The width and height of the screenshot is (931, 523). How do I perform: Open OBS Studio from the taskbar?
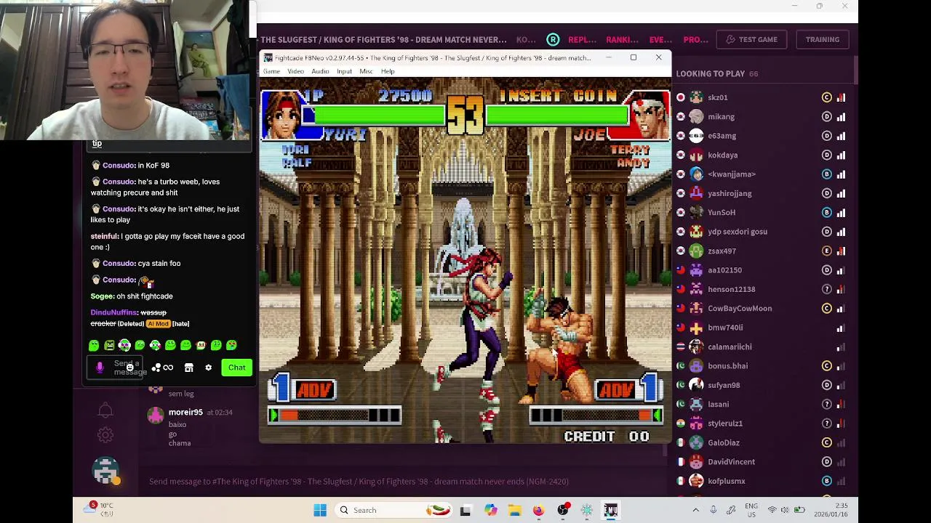tap(563, 510)
